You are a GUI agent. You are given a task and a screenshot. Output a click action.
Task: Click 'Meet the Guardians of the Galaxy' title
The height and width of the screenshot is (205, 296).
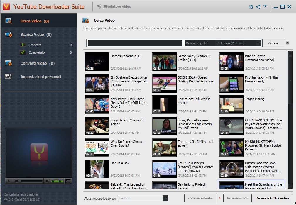coord(263,186)
